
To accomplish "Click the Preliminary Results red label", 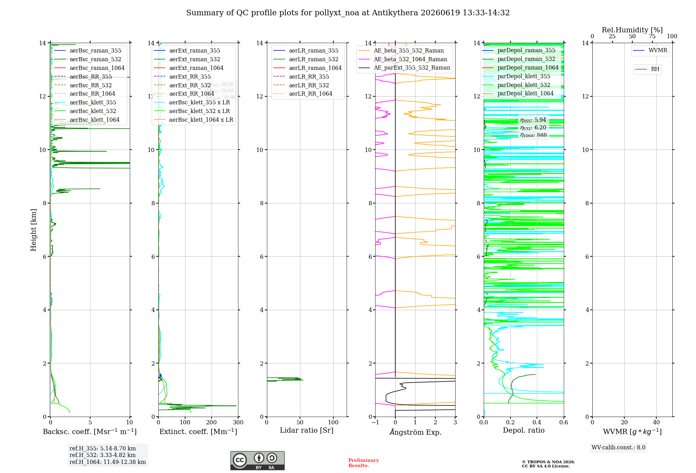I will (x=364, y=463).
